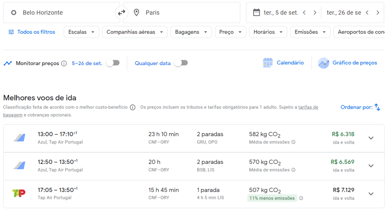
Task: Go to next departure date
Action: (x=315, y=13)
